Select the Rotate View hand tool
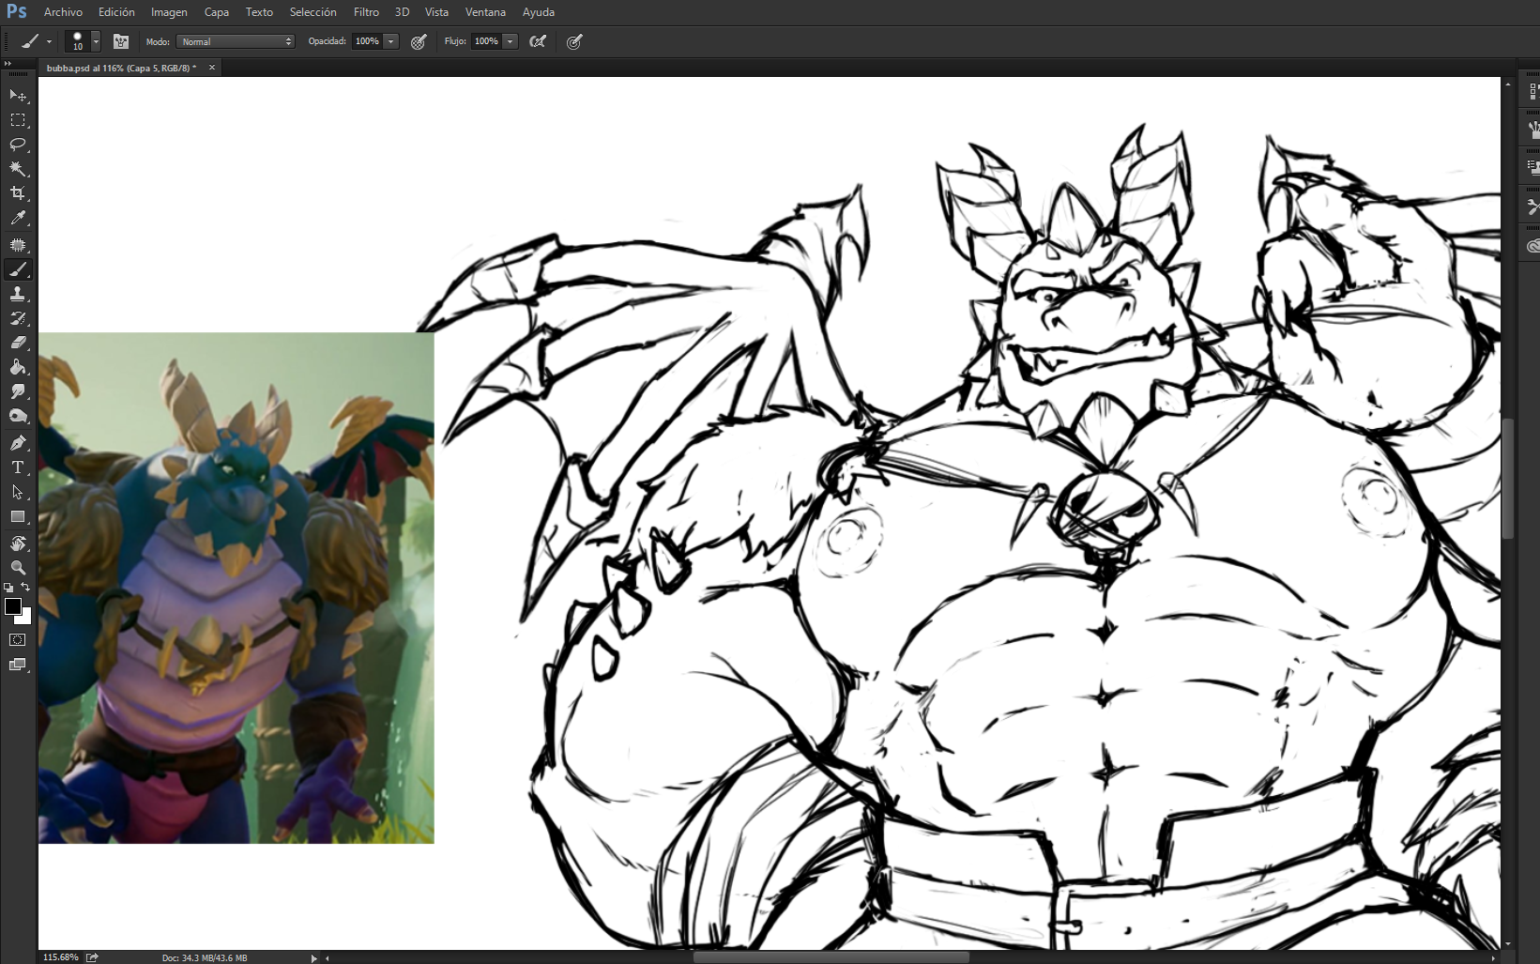 (18, 543)
